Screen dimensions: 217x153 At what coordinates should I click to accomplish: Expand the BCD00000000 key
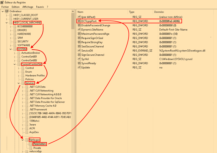11,26
